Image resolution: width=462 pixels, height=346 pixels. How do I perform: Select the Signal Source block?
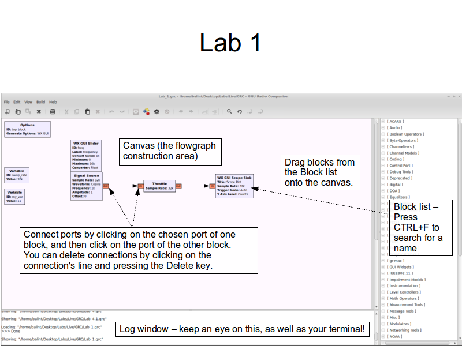tap(86, 186)
